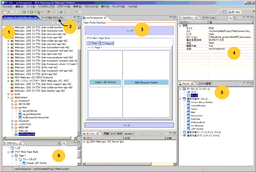256x172 pixels.
Task: Click the ブック icon in the palette
Action: click(188, 92)
